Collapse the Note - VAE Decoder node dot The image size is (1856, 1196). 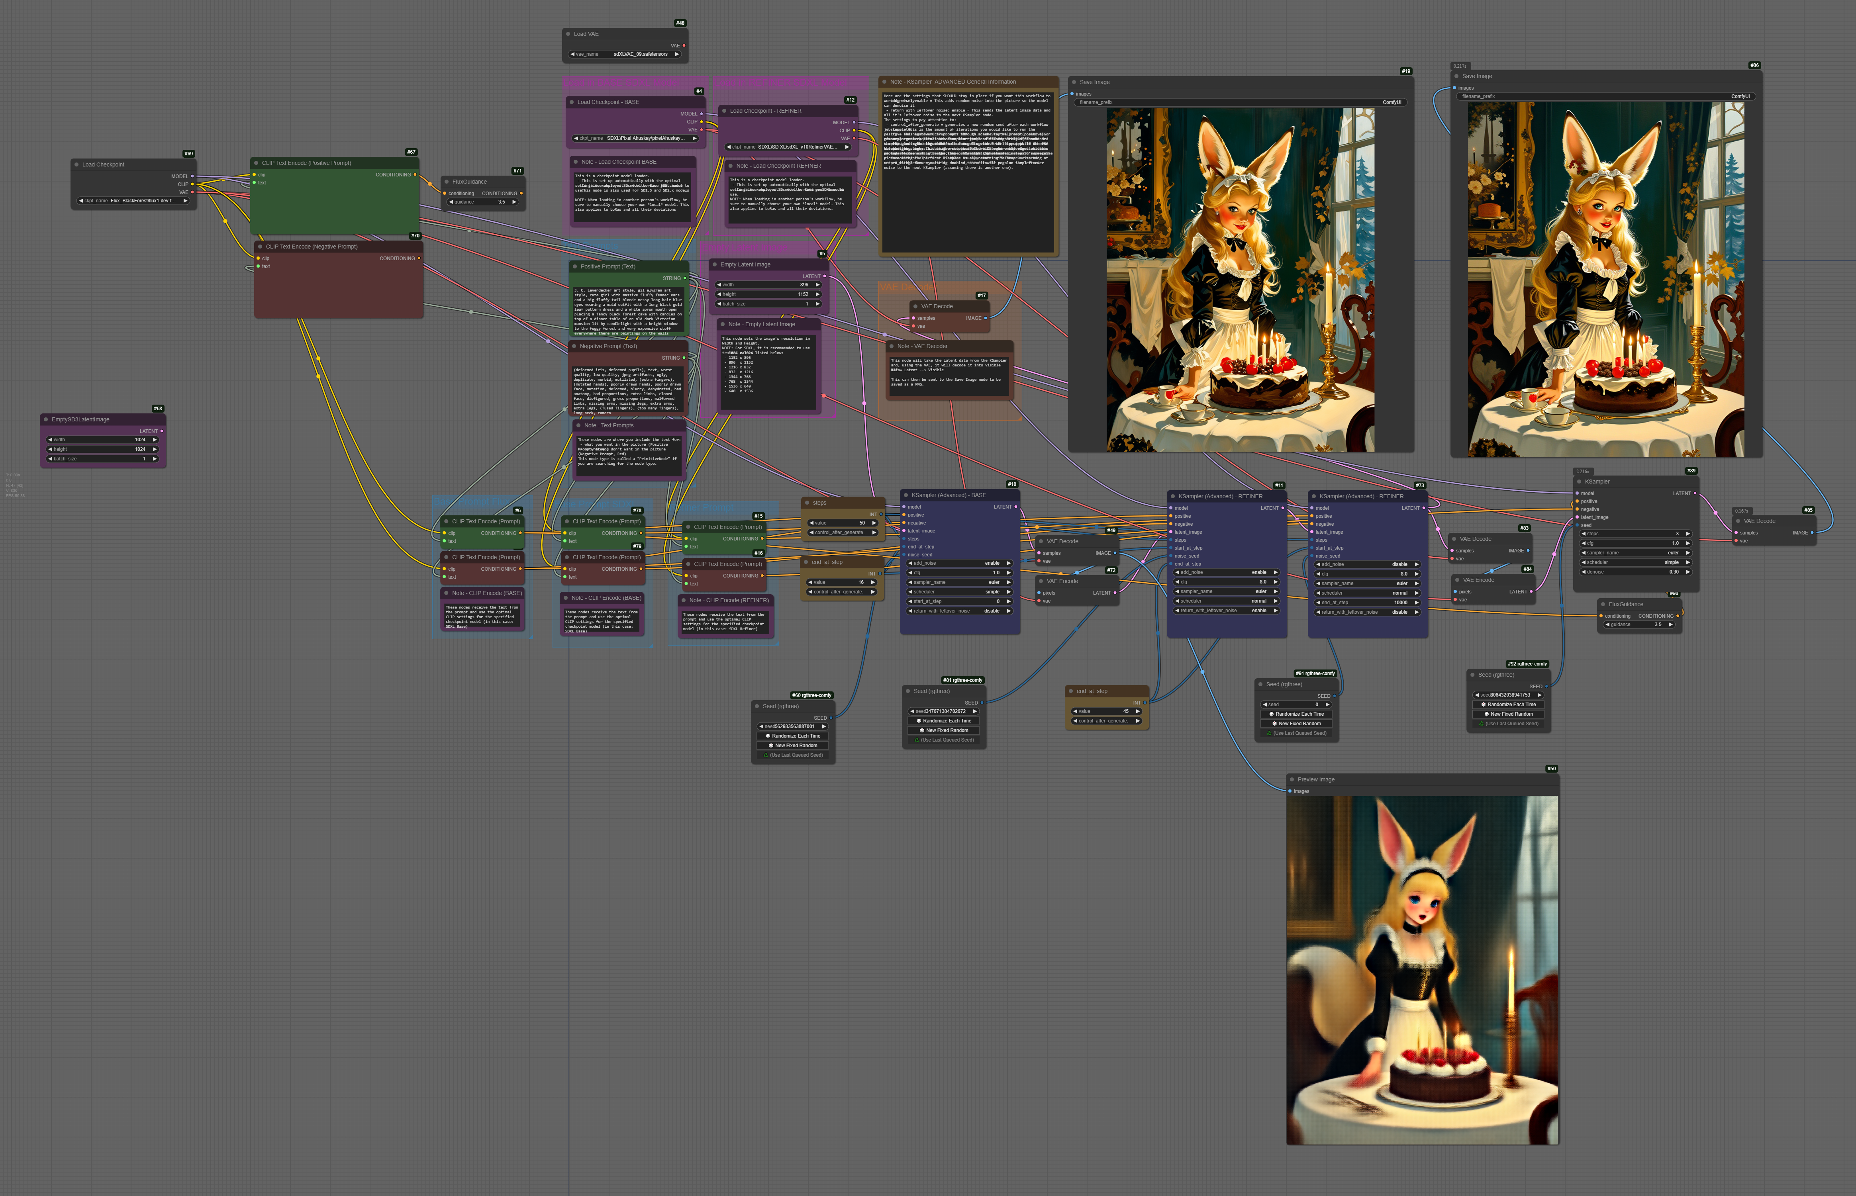tap(891, 346)
